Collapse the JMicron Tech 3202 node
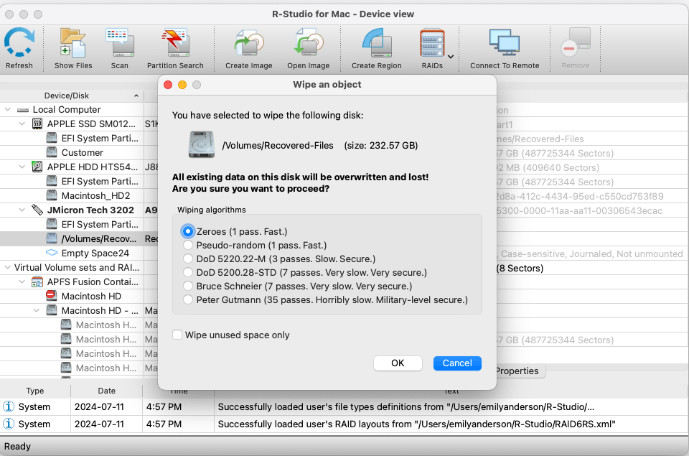This screenshot has height=456, width=689. pos(22,210)
